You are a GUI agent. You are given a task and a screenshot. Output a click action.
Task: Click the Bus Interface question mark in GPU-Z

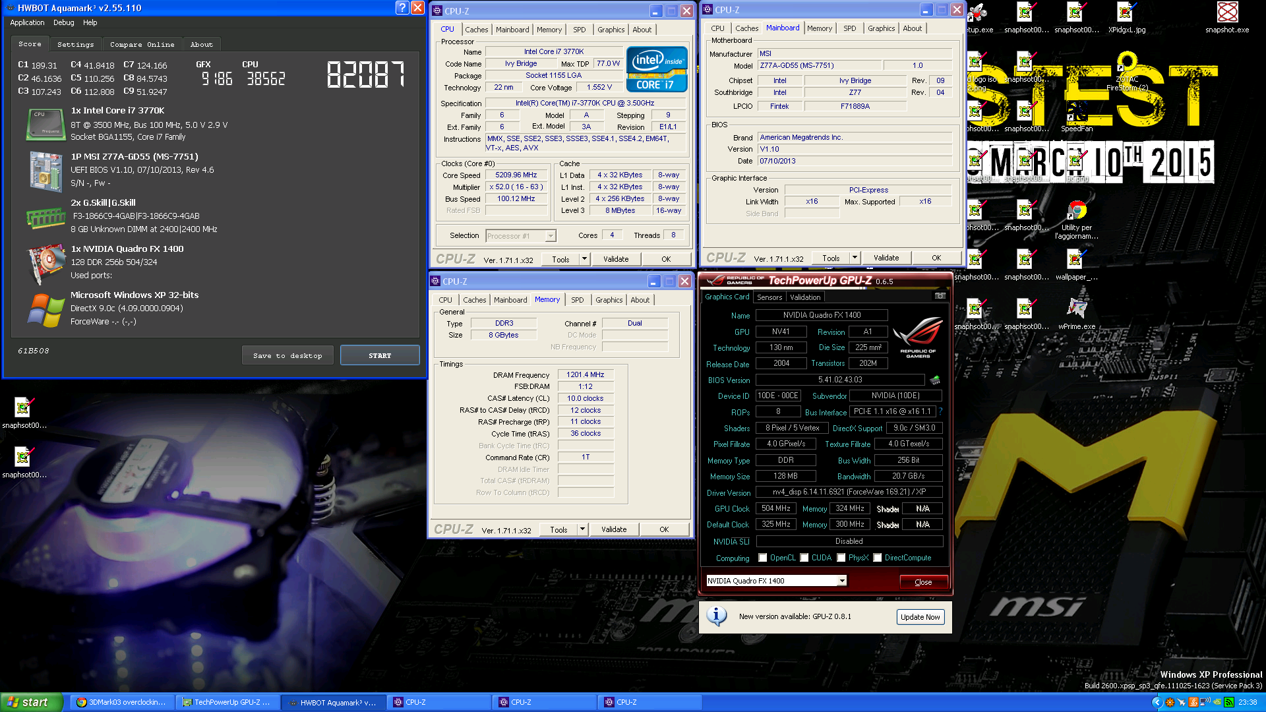941,411
